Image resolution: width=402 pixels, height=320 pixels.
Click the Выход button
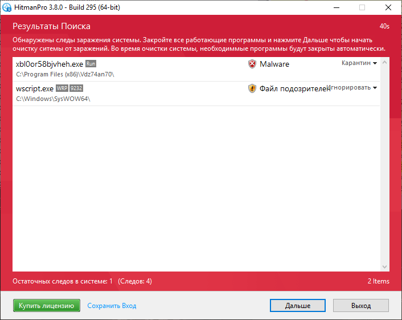click(x=361, y=306)
